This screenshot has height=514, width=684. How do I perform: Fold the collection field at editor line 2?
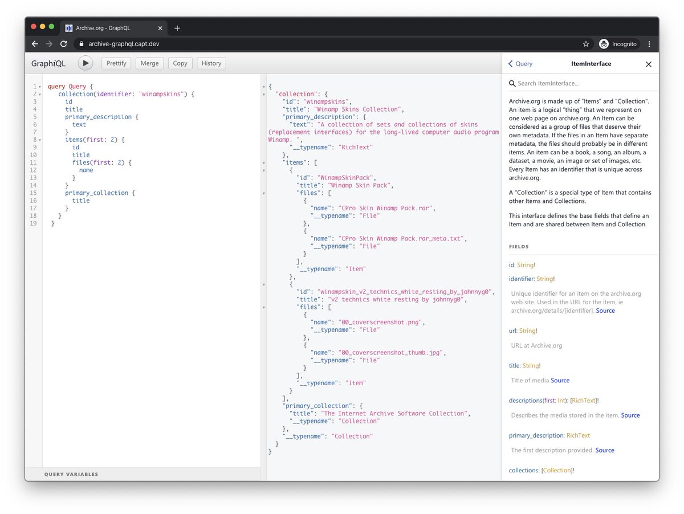tap(40, 94)
